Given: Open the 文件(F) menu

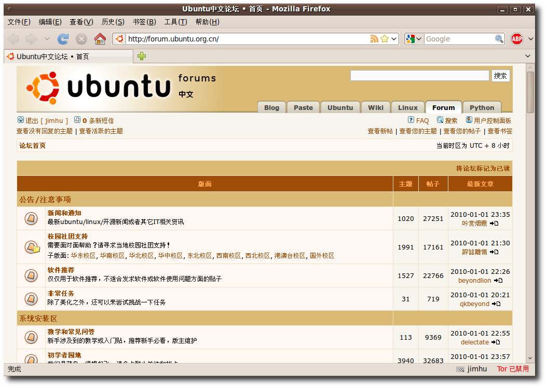Looking at the screenshot, I should pyautogui.click(x=19, y=22).
